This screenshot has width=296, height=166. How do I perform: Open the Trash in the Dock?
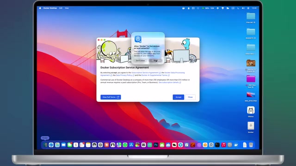(251, 145)
